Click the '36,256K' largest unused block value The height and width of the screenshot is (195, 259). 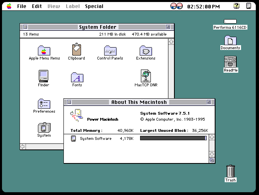pos(200,131)
